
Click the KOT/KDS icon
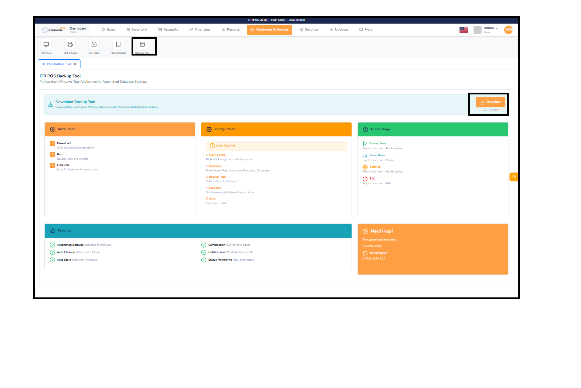[x=94, y=44]
